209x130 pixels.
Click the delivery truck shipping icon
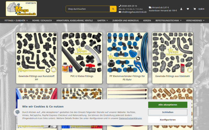pyautogui.click(x=150, y=7)
